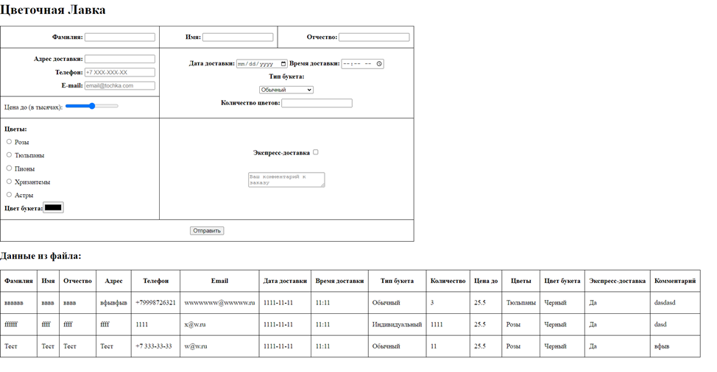
Task: Adjust the Цена до price slider
Action: click(x=92, y=106)
